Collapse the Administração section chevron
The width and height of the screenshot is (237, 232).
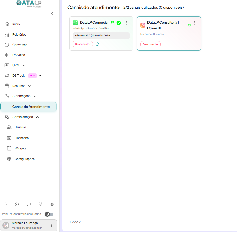tap(37, 117)
